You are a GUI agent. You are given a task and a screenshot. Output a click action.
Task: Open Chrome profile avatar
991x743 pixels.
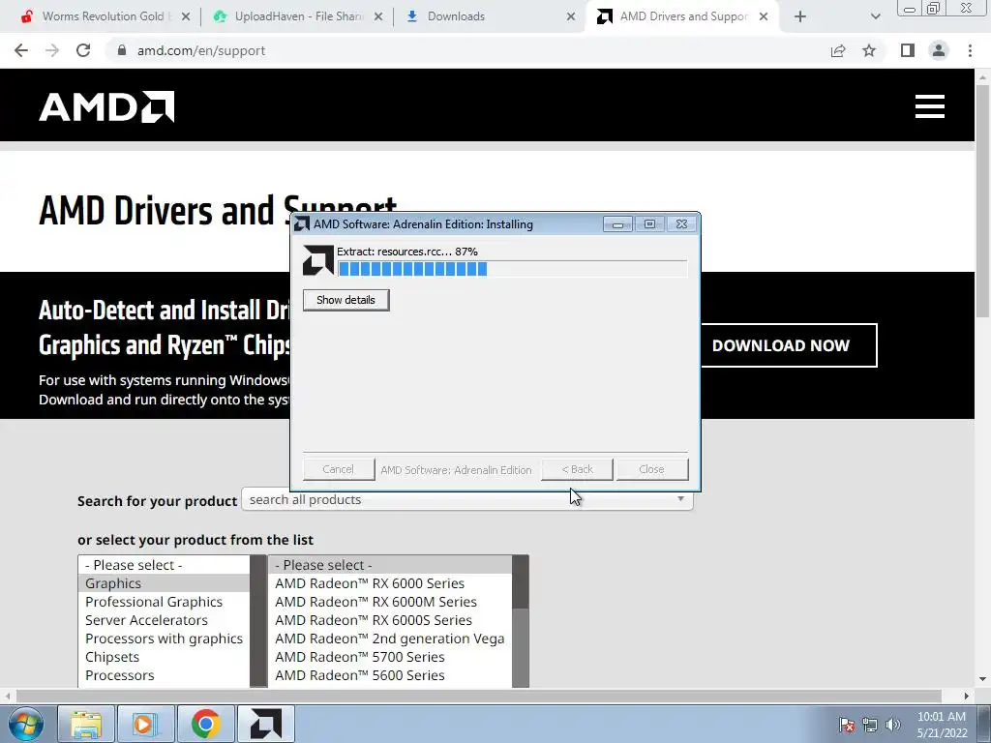point(939,50)
